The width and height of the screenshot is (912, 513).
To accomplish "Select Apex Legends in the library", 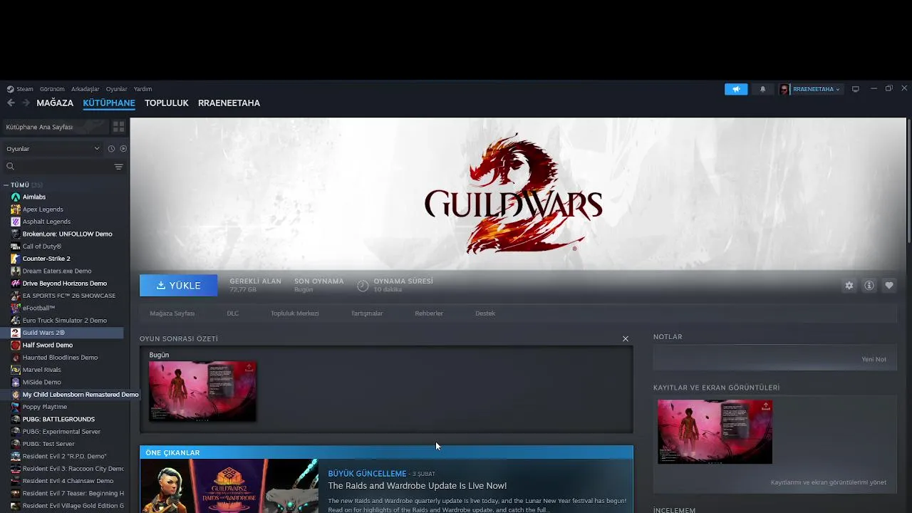I will click(43, 209).
